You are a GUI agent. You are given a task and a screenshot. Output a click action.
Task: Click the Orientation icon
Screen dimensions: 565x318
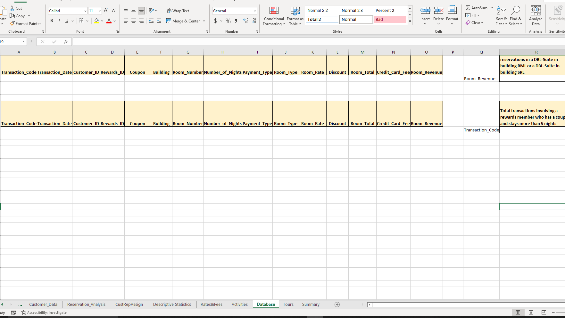151,11
